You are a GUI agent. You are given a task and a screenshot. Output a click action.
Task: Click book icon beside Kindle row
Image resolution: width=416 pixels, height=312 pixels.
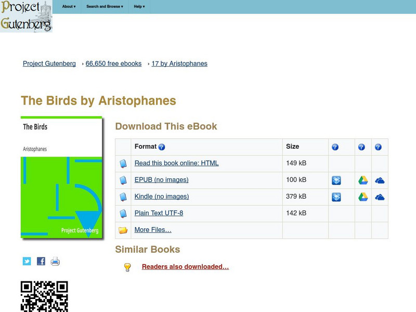[x=123, y=197]
